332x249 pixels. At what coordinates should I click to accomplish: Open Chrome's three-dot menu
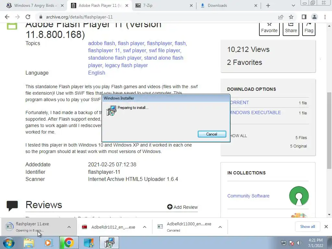(325, 17)
